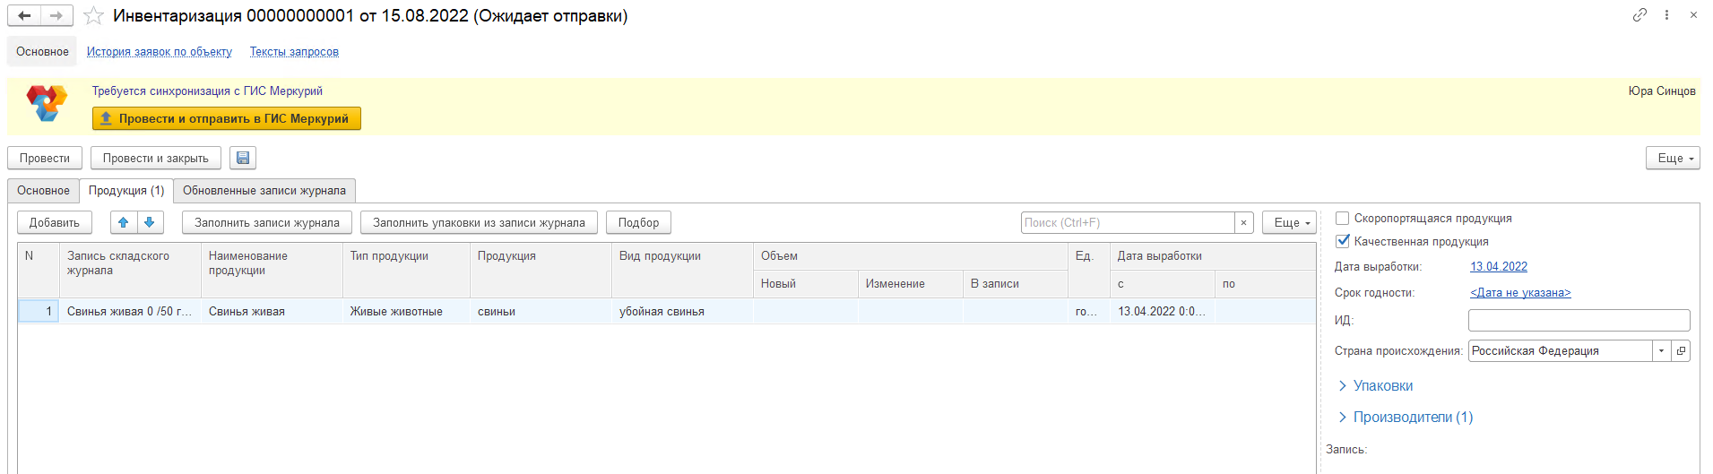Open the country of origin record icon
The image size is (1713, 474).
pos(1681,350)
